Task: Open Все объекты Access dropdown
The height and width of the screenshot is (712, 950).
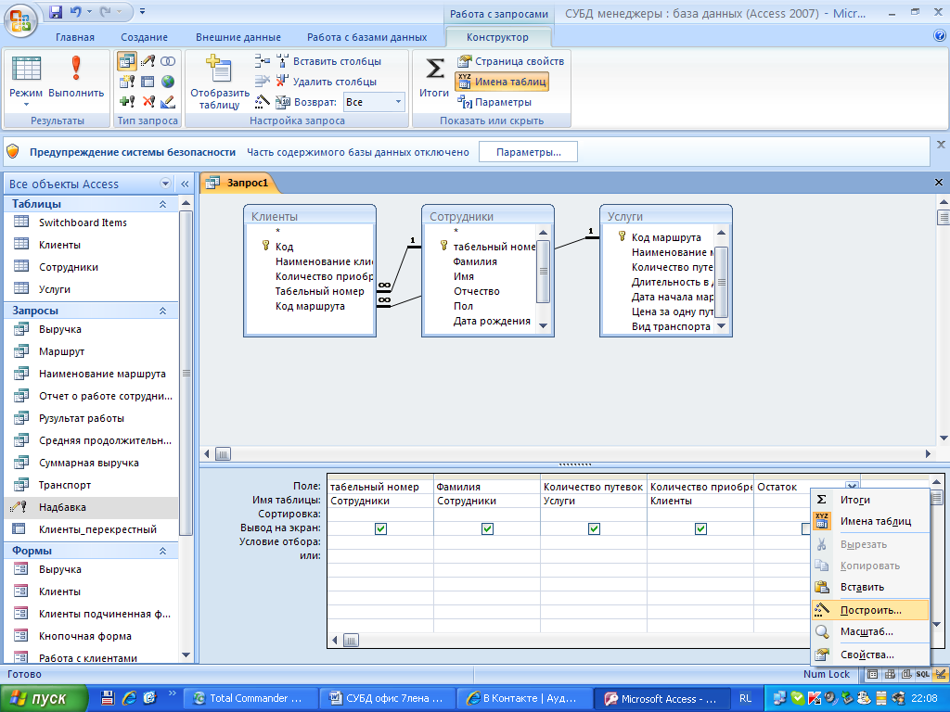Action: tap(165, 184)
